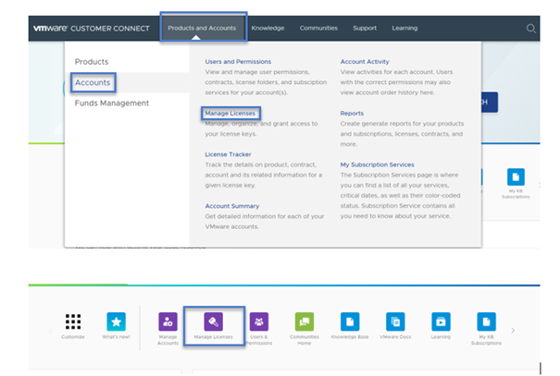Click 'Manage, organize, and grant access' description
The width and height of the screenshot is (560, 376).
pos(261,128)
